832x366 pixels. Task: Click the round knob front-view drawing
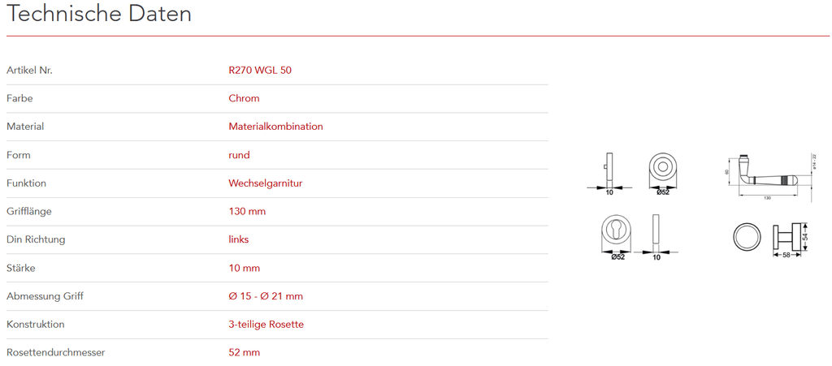(x=747, y=236)
